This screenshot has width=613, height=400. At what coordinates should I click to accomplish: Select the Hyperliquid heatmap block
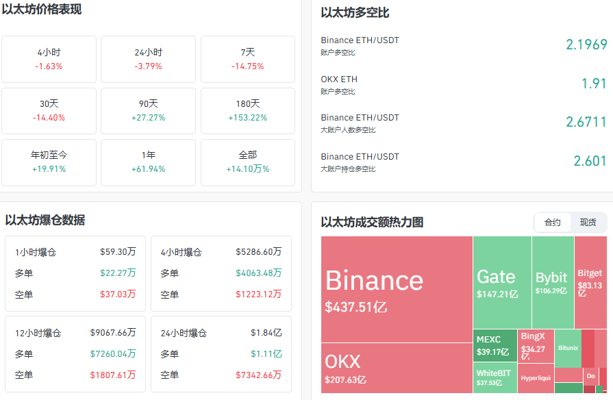536,378
